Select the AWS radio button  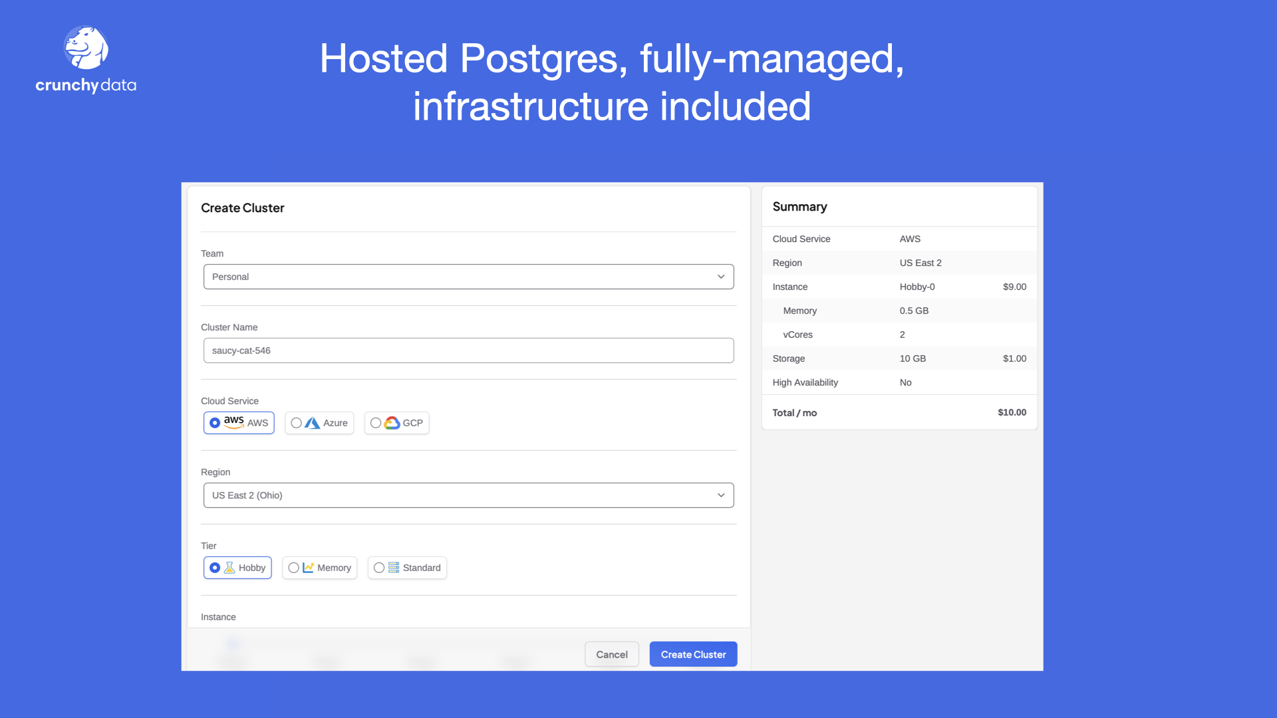point(215,423)
